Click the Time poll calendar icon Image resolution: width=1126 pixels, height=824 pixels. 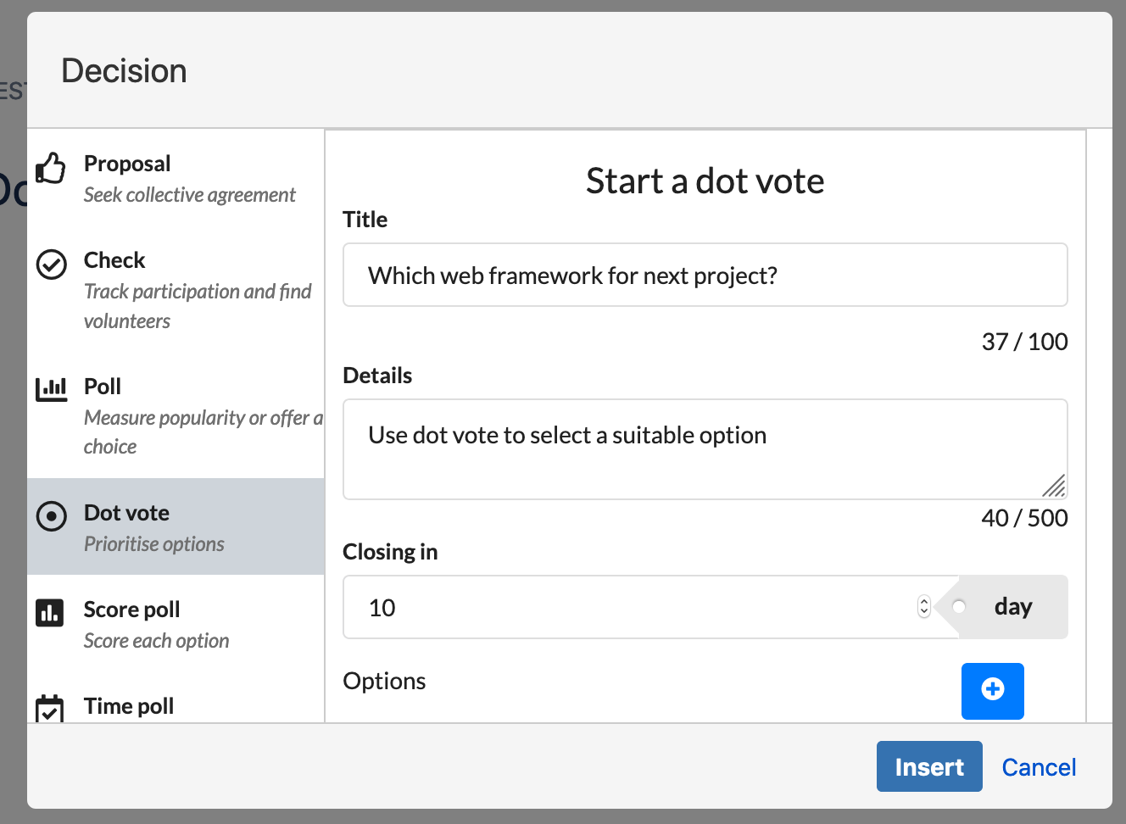(51, 707)
